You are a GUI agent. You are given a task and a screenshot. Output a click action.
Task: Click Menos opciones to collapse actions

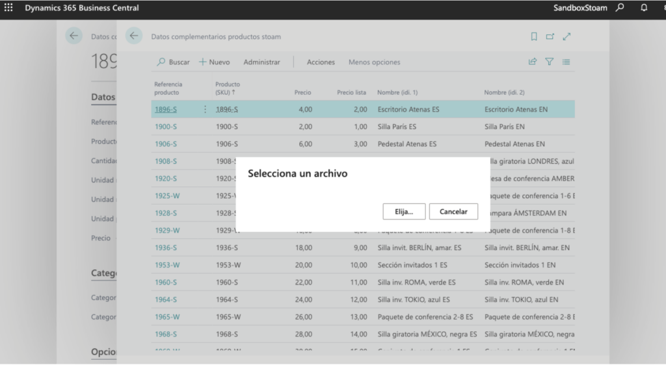point(374,62)
